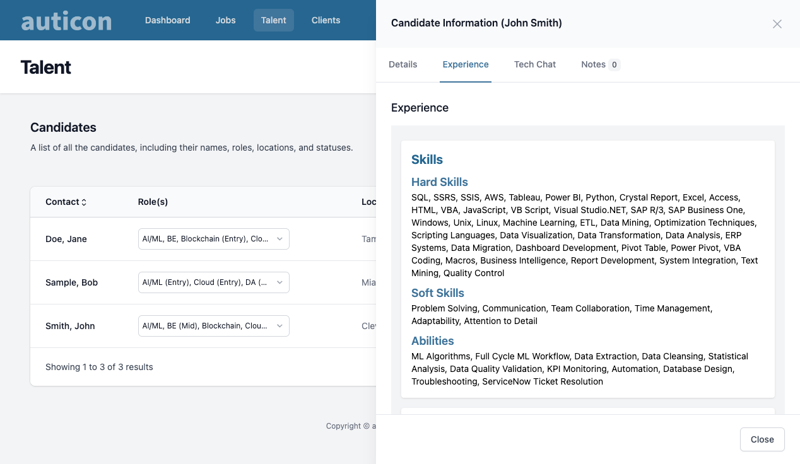Image resolution: width=800 pixels, height=464 pixels.
Task: Navigate to the Dashboard page
Action: [x=167, y=20]
